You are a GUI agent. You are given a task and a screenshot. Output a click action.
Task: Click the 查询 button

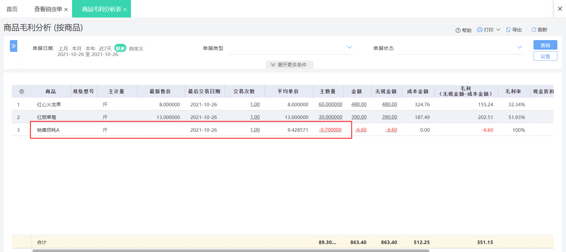point(545,45)
